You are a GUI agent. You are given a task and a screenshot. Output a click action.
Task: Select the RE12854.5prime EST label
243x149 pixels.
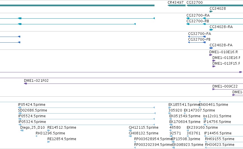62,139
